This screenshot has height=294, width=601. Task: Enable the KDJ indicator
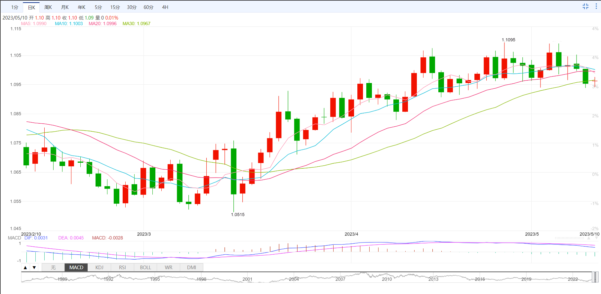(x=99, y=268)
